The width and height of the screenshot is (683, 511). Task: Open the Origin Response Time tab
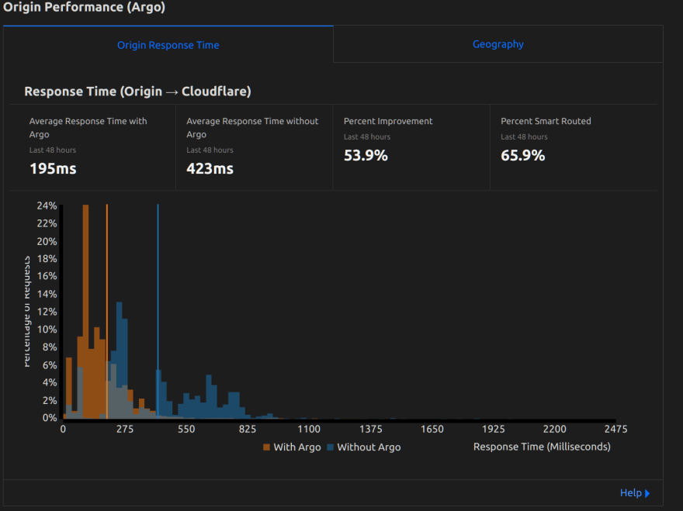click(x=168, y=45)
